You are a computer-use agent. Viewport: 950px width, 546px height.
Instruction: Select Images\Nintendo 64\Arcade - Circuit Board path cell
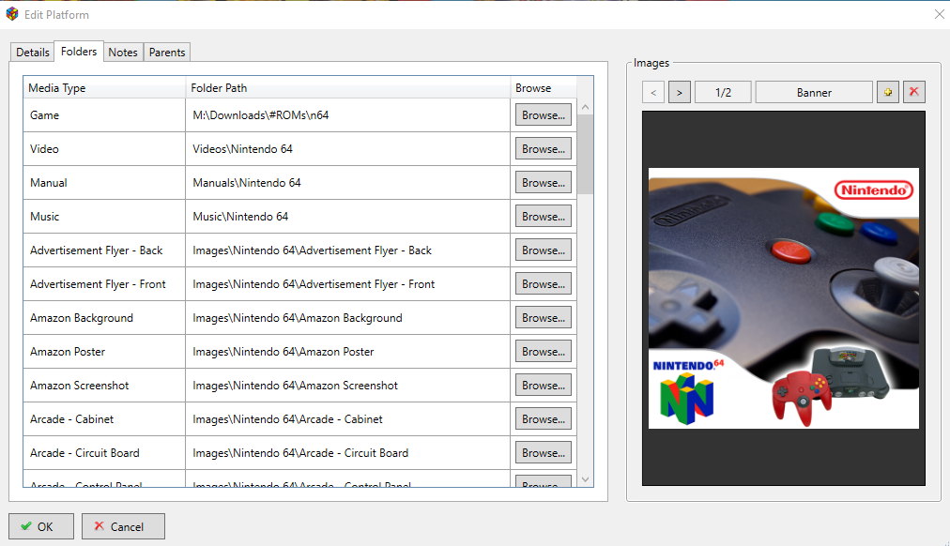click(347, 453)
